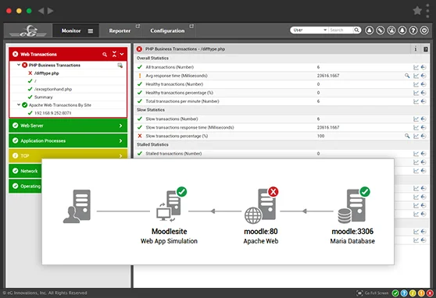Open the Monitor hamburger menu icon
This screenshot has width=436, height=298.
[91, 31]
